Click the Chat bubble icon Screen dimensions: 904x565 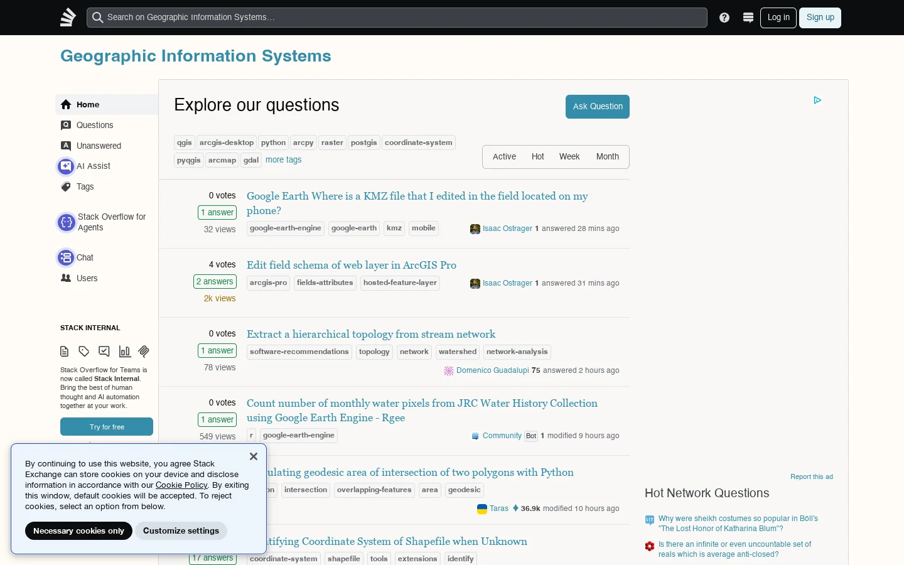(x=66, y=257)
